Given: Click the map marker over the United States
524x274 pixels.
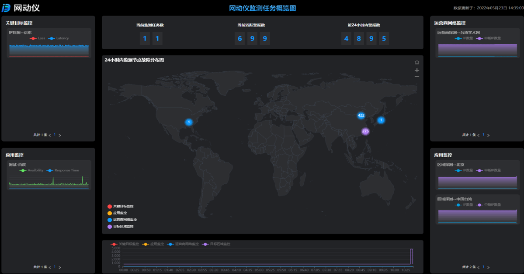Looking at the screenshot, I should 189,122.
